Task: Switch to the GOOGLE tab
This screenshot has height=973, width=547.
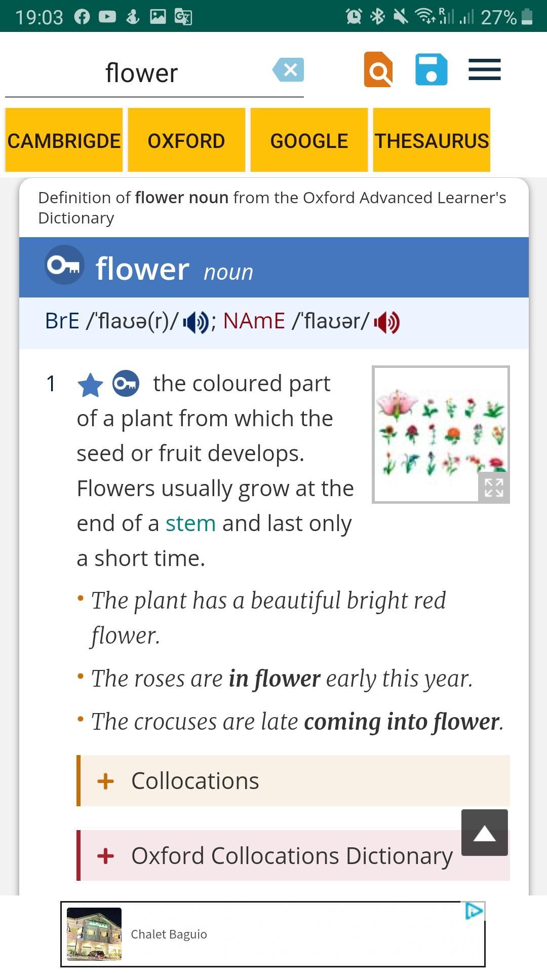Action: (x=309, y=140)
